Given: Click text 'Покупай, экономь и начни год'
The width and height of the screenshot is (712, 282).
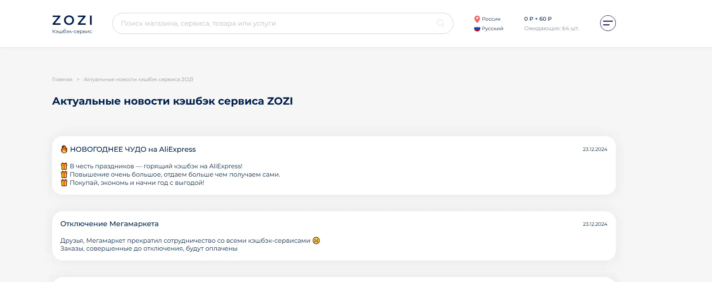Looking at the screenshot, I should coord(137,183).
